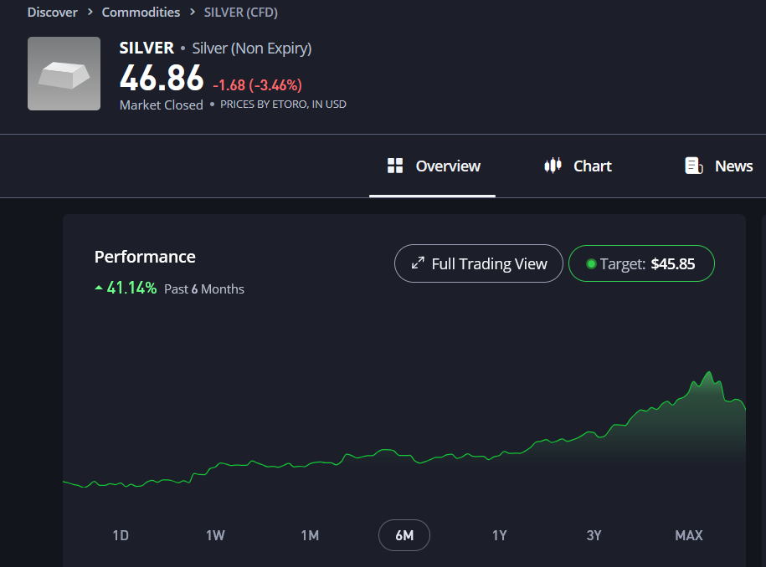Click the 46.86 price value
Screen dimensions: 766x567
[162, 78]
